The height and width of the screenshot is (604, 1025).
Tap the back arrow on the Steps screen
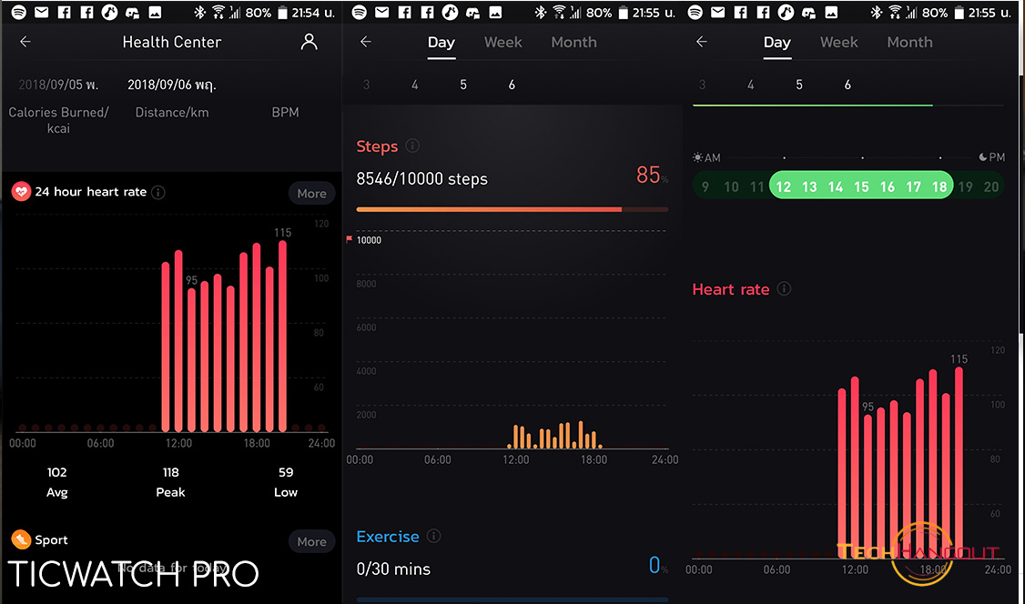(x=366, y=42)
